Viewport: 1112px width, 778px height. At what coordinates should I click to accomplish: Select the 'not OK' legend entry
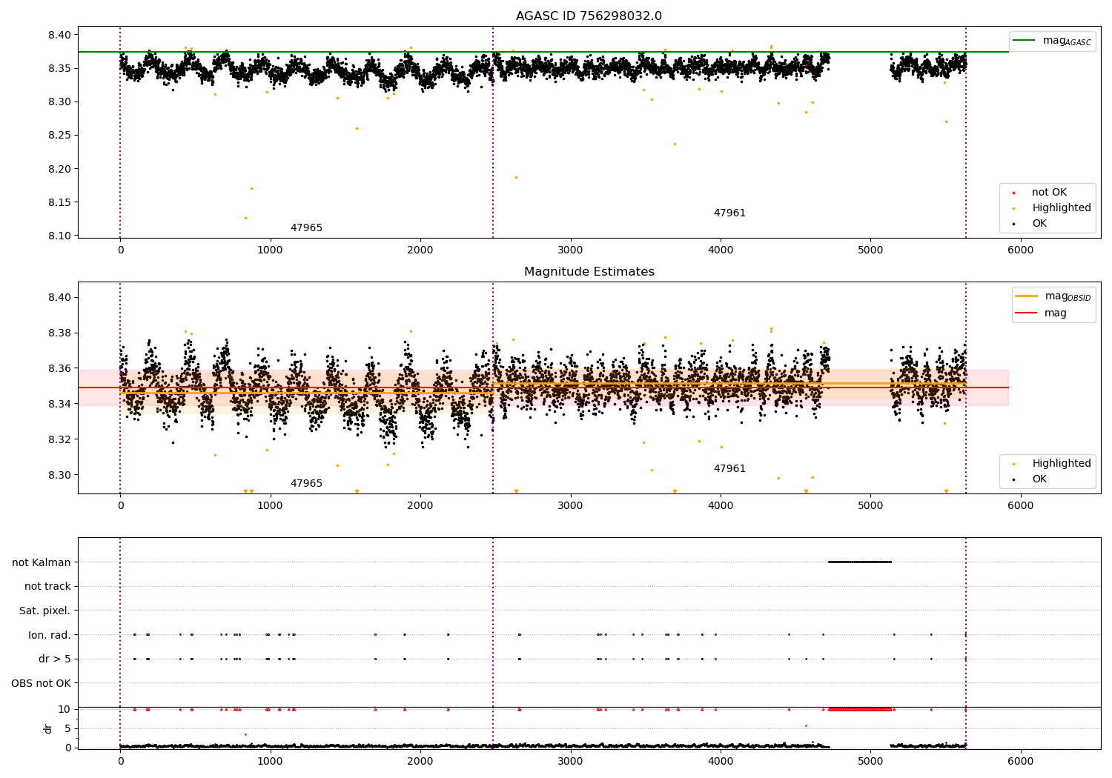[1049, 193]
